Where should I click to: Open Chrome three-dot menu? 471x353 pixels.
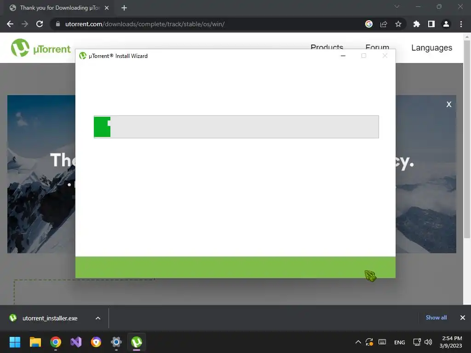461,24
